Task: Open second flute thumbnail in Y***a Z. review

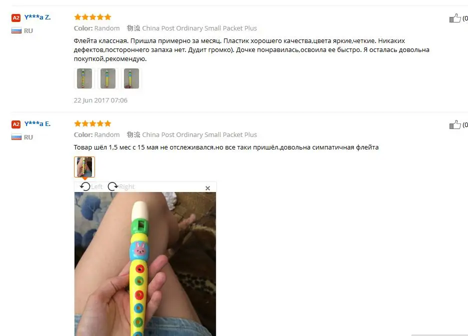Action: [x=107, y=78]
